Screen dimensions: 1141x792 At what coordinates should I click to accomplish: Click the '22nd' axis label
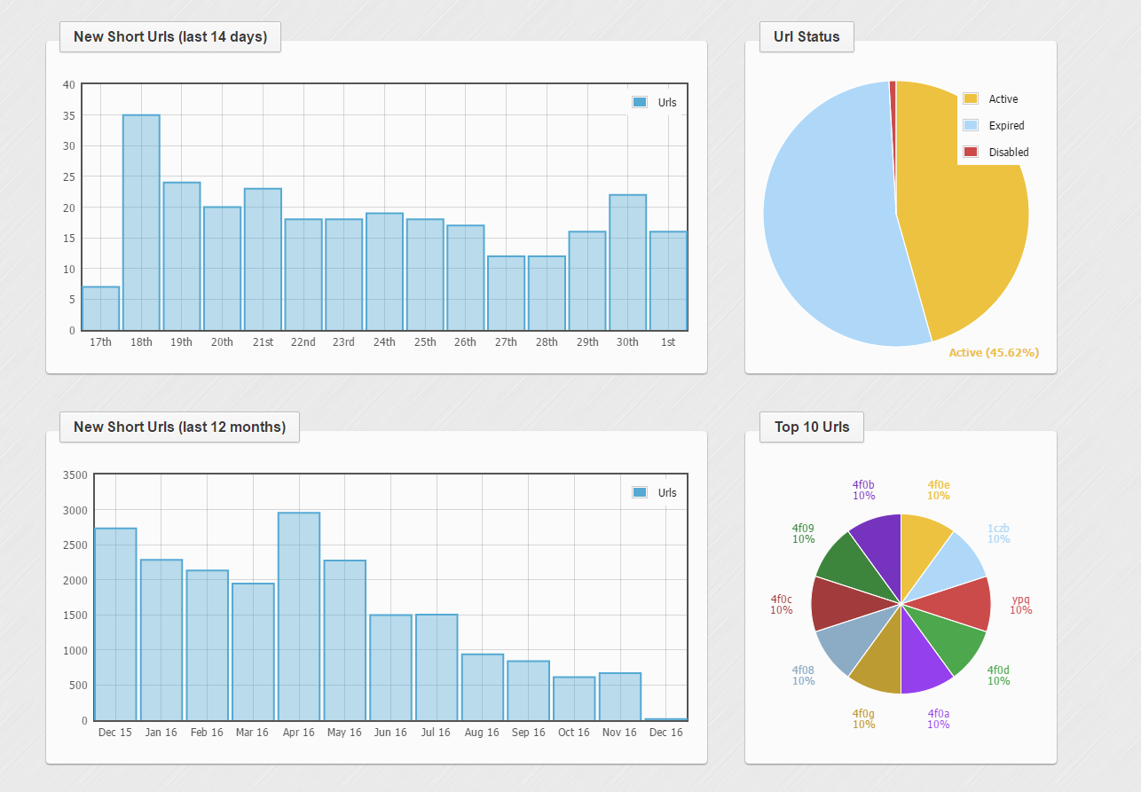click(x=303, y=342)
